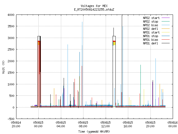The image size is (178, 134).
Task: Click the dark blue NPD1 stop legend line
Action: tap(166, 36)
